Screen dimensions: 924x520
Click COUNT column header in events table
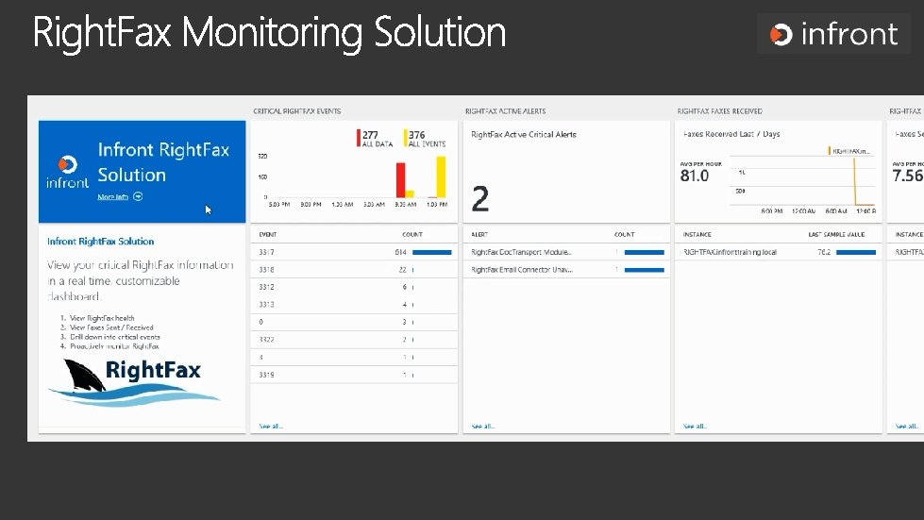(x=412, y=234)
